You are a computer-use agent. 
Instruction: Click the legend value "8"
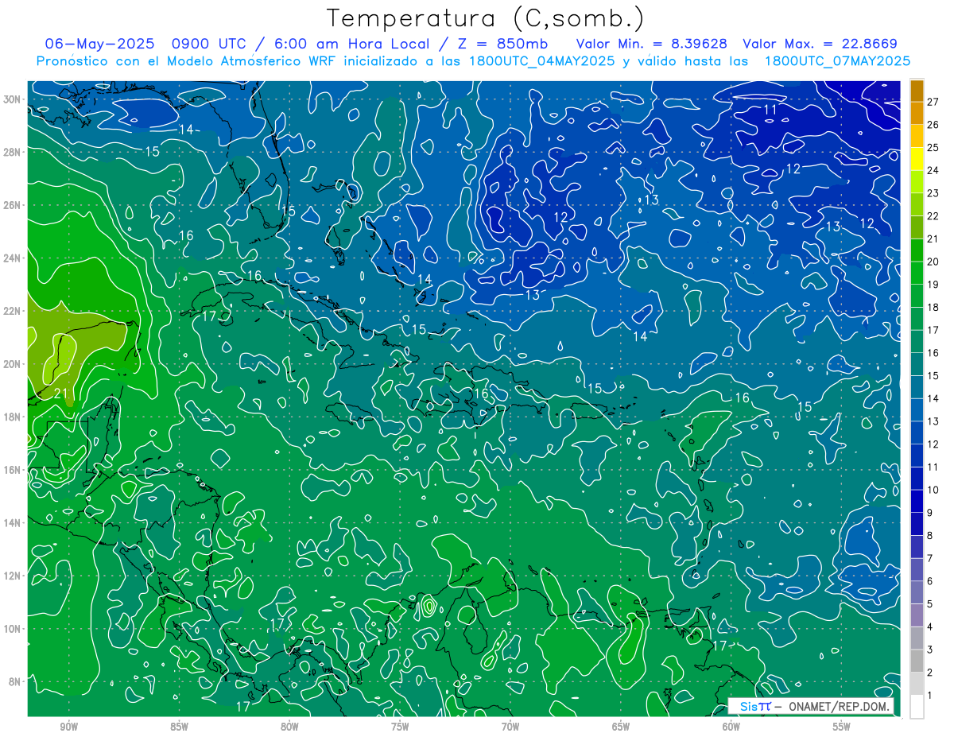929,536
